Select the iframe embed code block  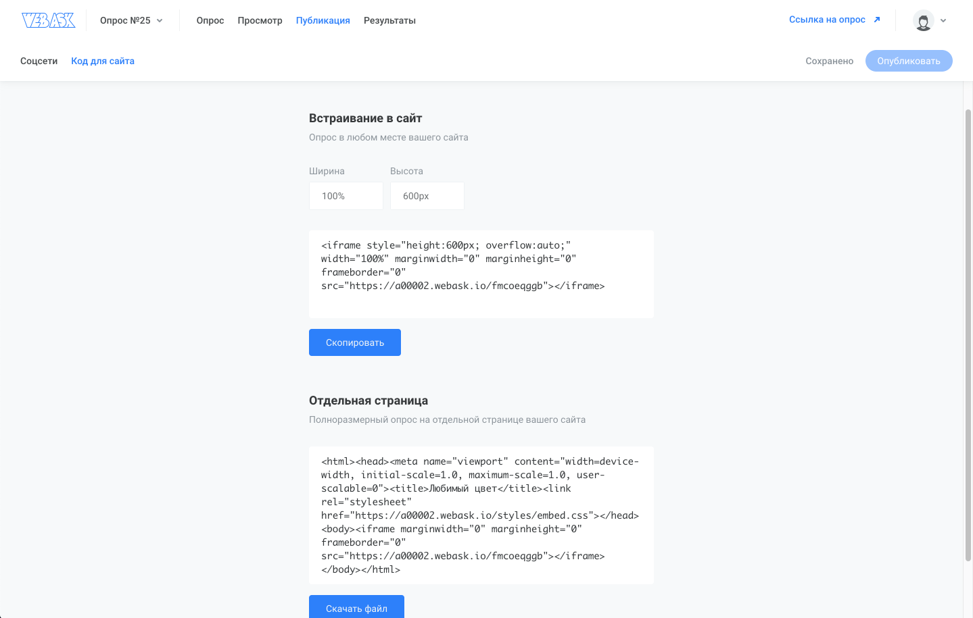pos(481,274)
